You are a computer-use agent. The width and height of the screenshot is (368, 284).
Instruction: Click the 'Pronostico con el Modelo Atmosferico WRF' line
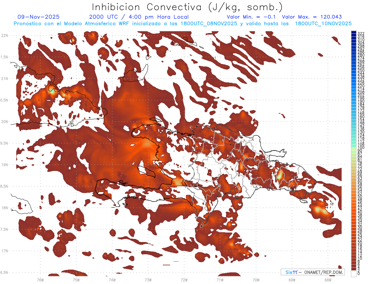[x=183, y=23]
